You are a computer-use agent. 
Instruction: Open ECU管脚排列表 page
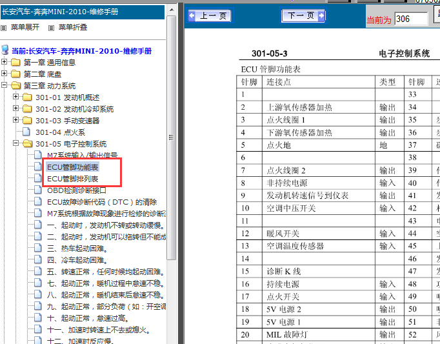72,179
